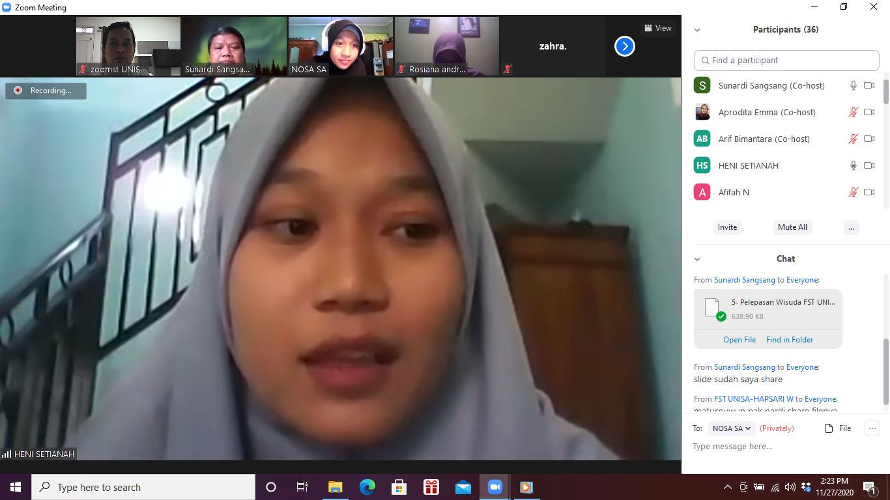Open Microsoft Edge from the taskbar

click(367, 487)
